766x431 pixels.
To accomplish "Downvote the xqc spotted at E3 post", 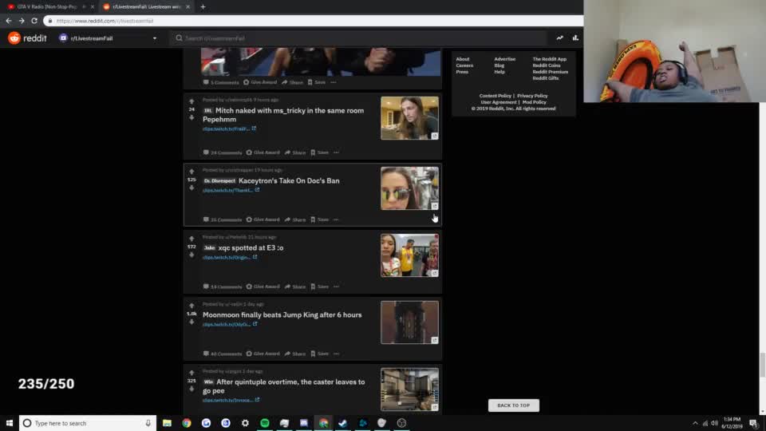I will pos(191,255).
